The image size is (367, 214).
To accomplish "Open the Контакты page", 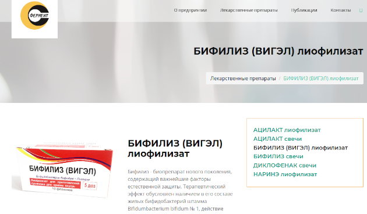I will (x=341, y=10).
